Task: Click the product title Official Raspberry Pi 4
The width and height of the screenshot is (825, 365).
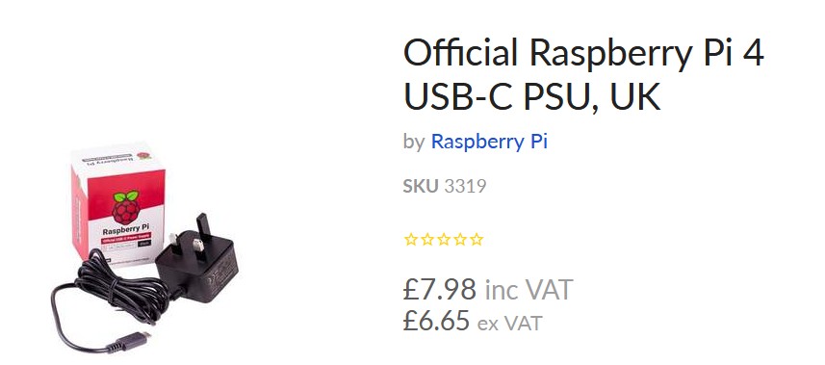Action: point(583,53)
